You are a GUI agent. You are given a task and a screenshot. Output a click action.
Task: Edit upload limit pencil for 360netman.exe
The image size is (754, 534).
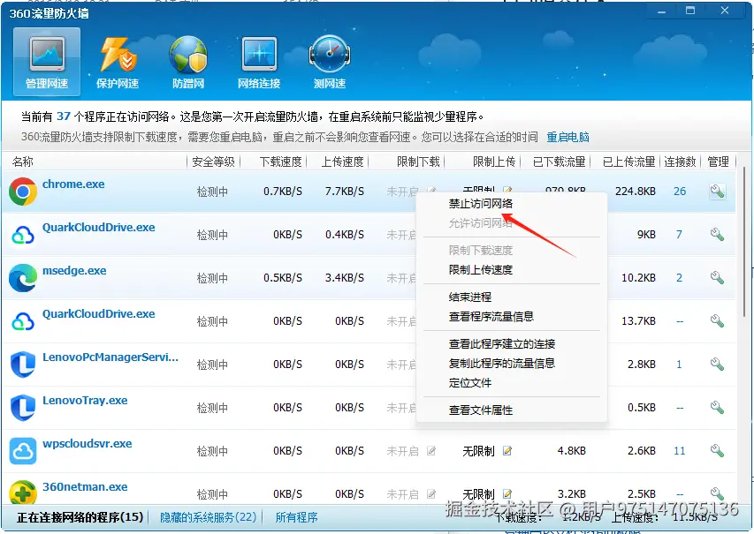point(507,493)
